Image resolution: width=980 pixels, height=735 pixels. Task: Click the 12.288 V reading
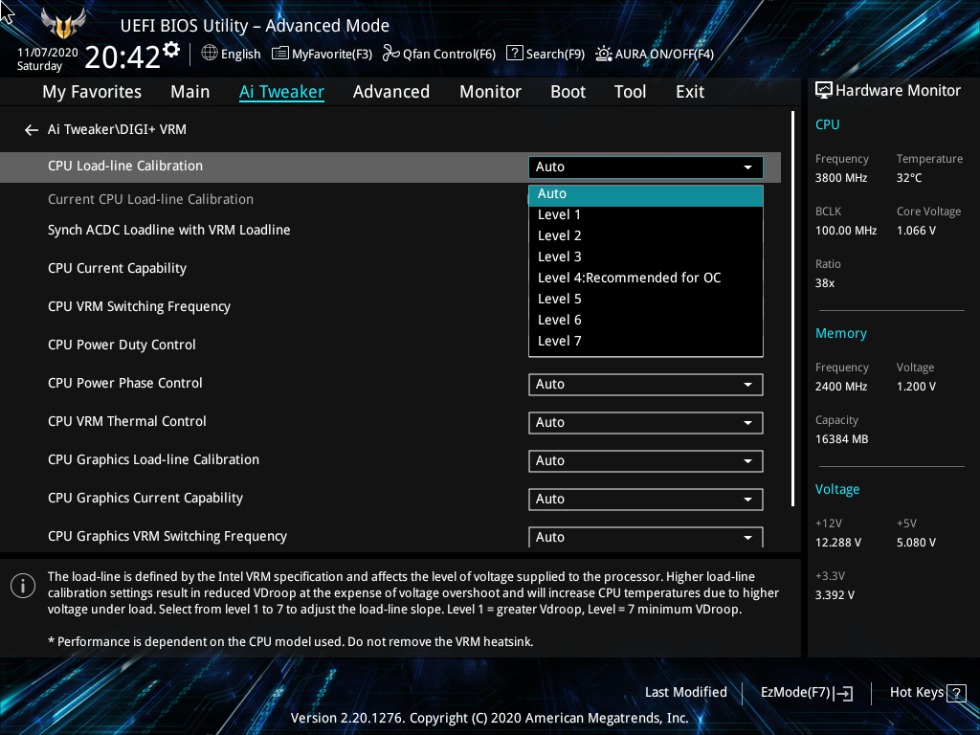(837, 543)
